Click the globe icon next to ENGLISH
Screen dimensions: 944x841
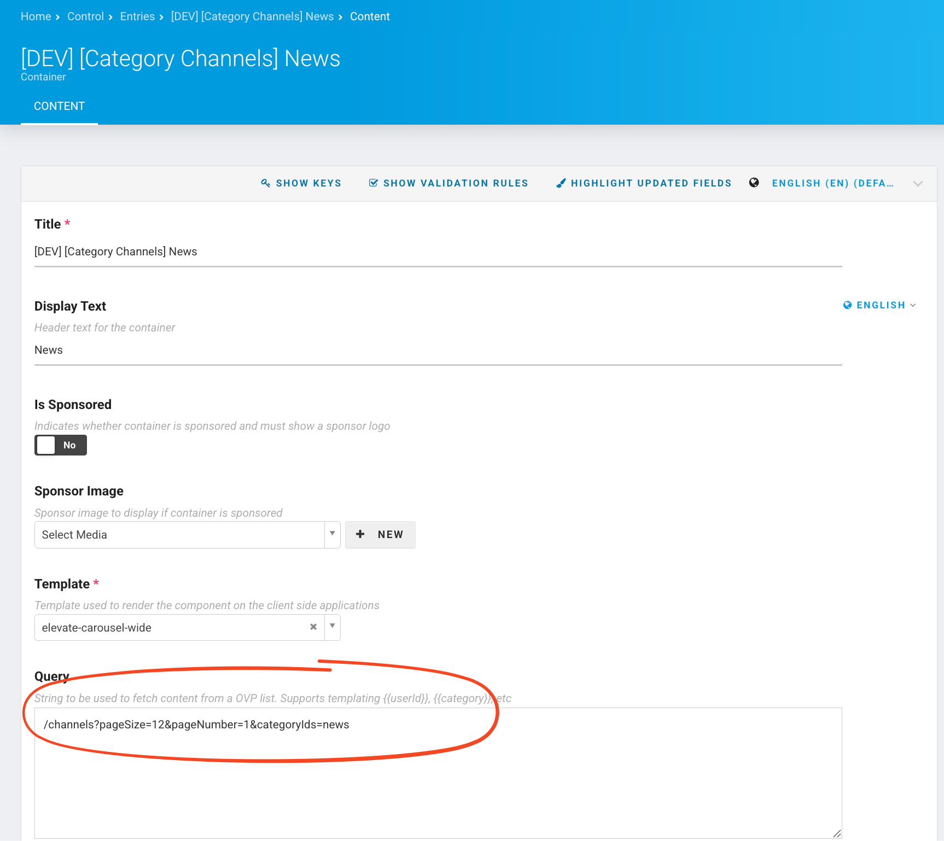847,305
